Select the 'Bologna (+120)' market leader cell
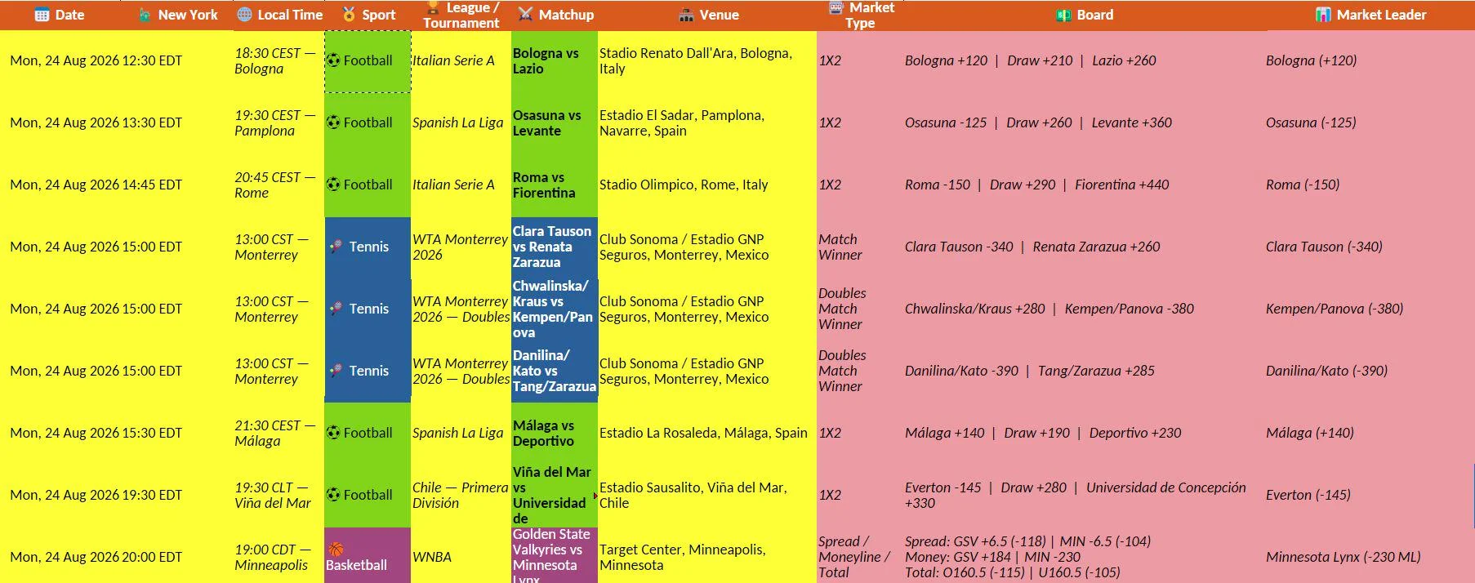1475x583 pixels. point(1370,60)
